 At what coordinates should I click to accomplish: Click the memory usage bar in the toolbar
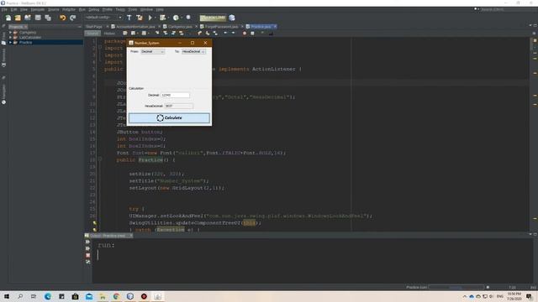213,18
